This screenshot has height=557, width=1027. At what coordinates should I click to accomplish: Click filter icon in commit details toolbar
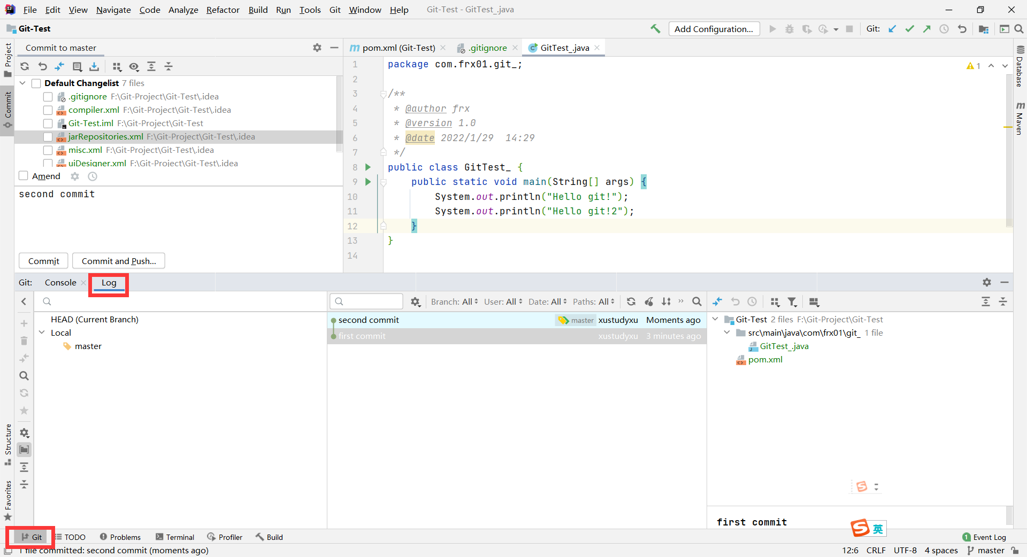(792, 301)
